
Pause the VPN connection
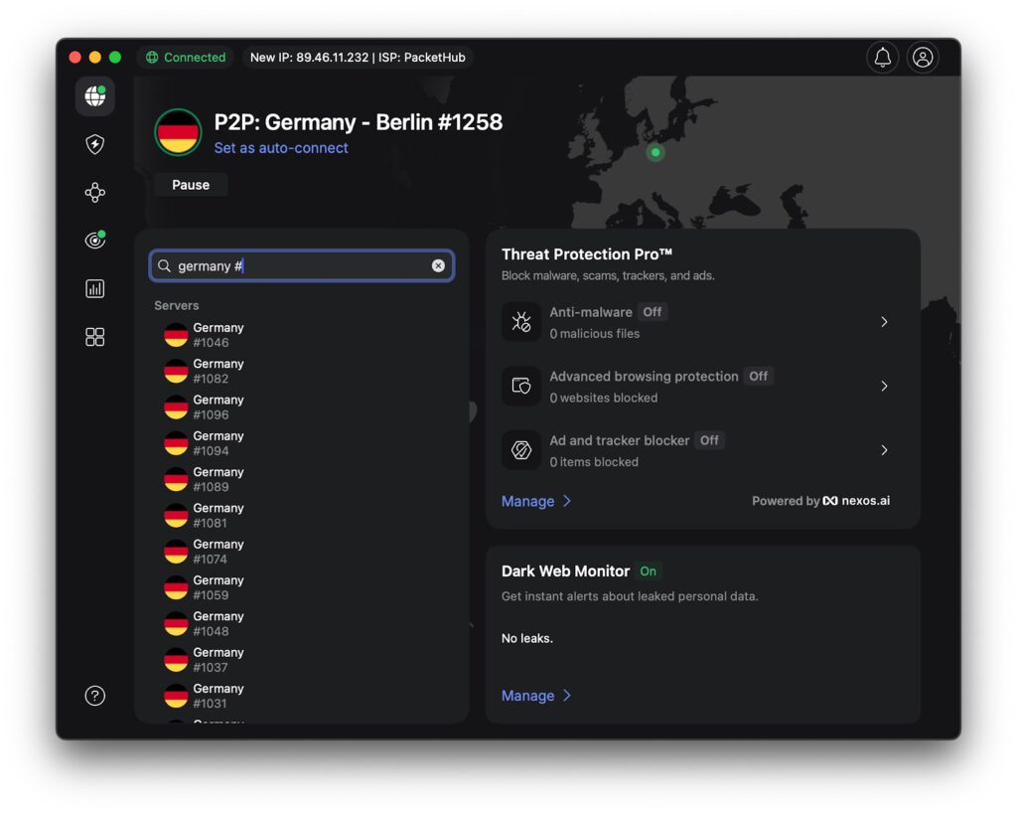pos(191,185)
